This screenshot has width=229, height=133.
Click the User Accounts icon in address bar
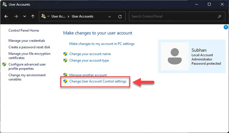pos(44,16)
